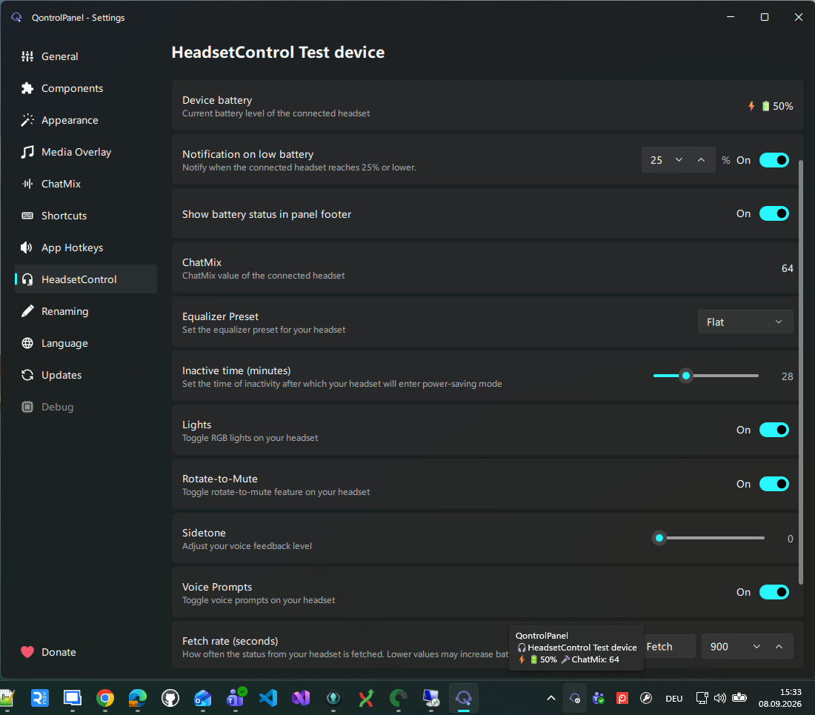
Task: Increase fetch rate with up chevron
Action: pyautogui.click(x=779, y=646)
